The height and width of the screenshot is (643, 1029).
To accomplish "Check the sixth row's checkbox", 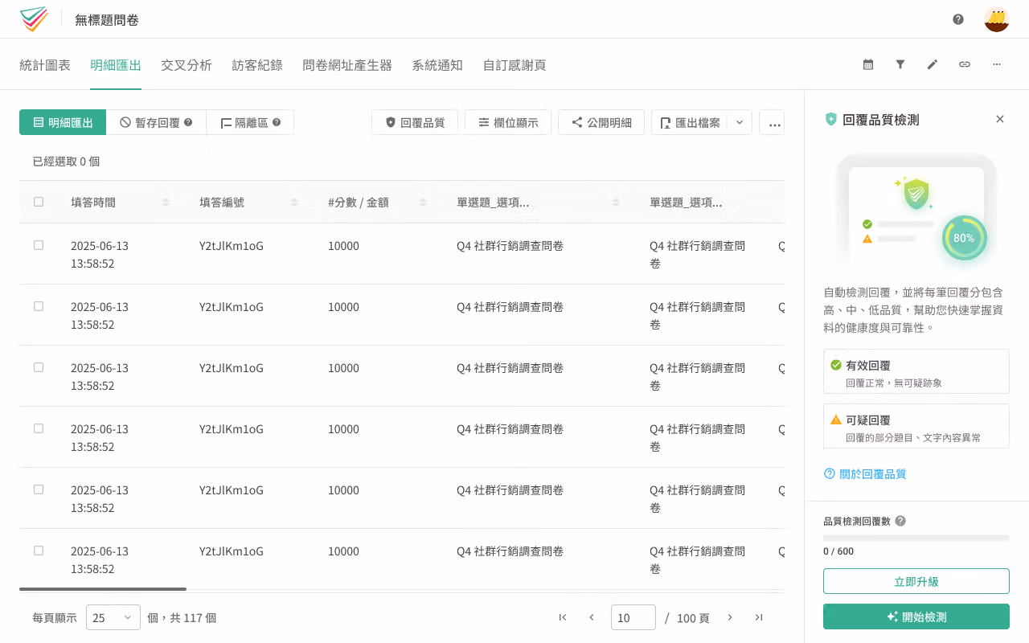I will (x=39, y=551).
